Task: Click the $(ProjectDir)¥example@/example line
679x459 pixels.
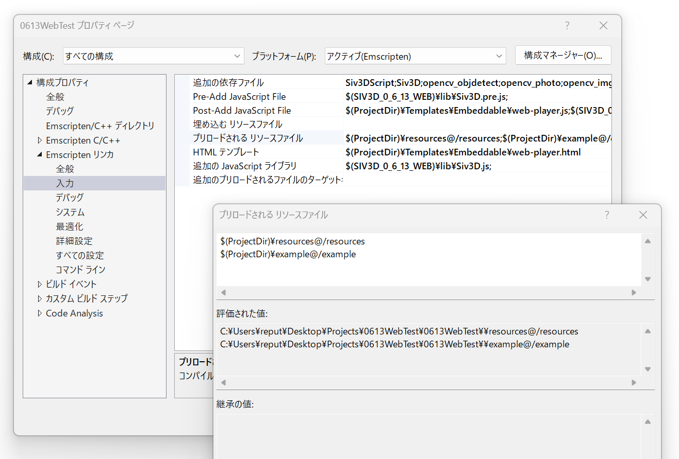Action: [x=288, y=254]
